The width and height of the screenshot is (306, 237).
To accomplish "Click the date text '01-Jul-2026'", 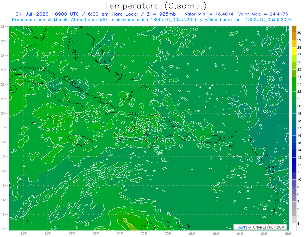I will (32, 14).
